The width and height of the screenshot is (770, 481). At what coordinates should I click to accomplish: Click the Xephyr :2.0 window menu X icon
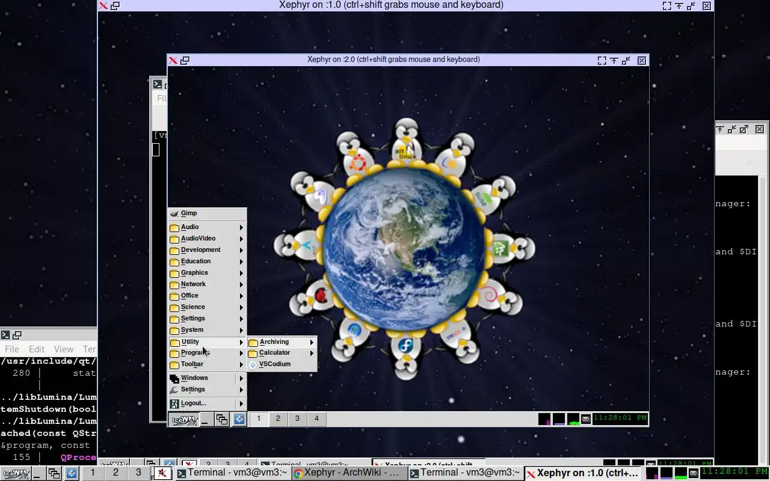[x=173, y=60]
